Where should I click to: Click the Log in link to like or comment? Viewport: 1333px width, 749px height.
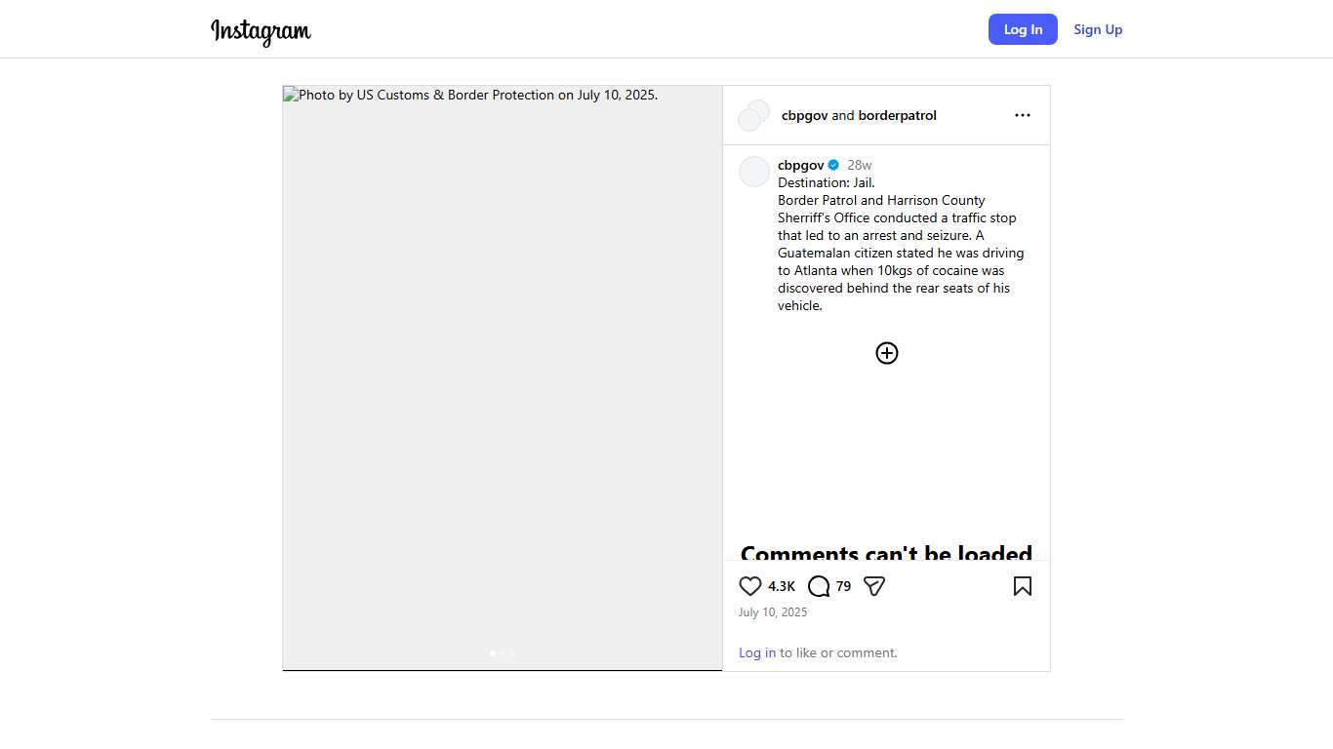(756, 652)
